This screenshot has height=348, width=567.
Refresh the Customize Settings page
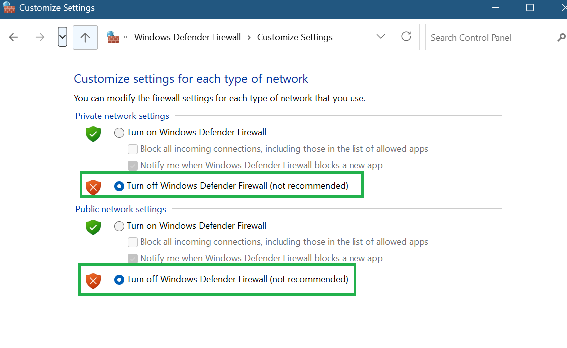click(406, 37)
